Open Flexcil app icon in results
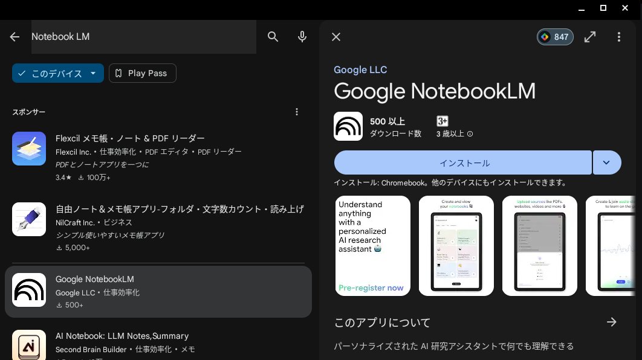Image resolution: width=642 pixels, height=360 pixels. pos(29,149)
